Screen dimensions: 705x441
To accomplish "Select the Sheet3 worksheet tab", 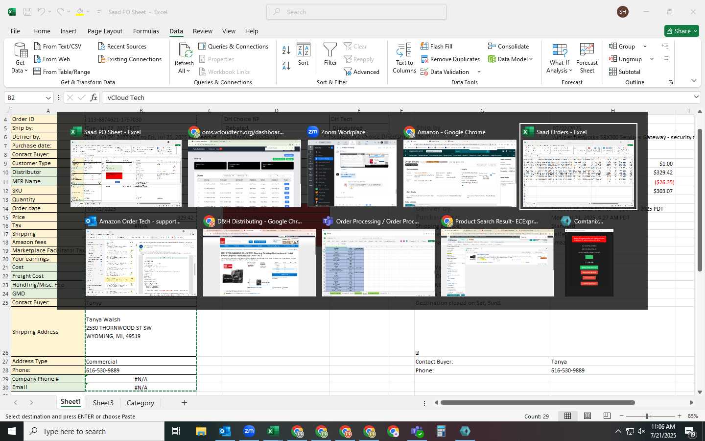I will coord(103,403).
